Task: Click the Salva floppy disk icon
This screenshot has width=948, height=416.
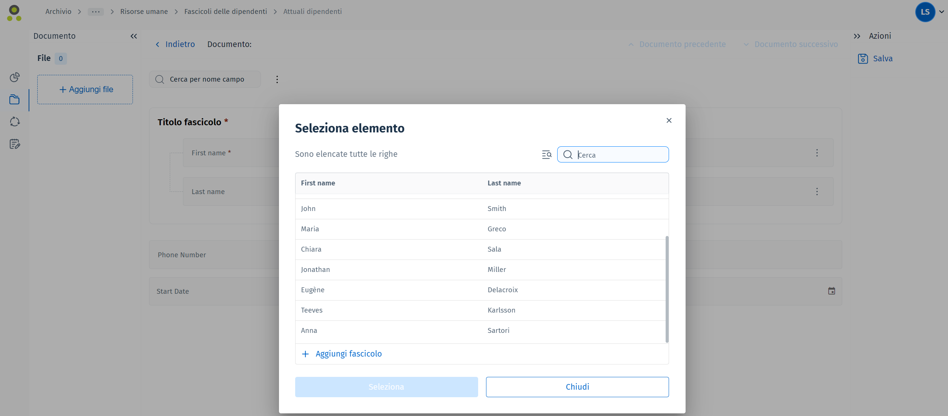Action: click(x=863, y=59)
